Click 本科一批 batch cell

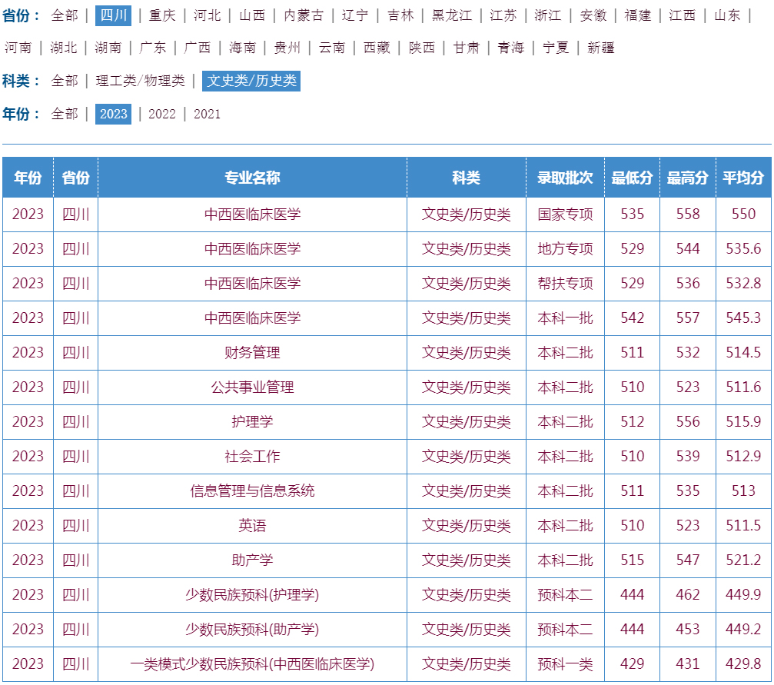[x=565, y=318]
